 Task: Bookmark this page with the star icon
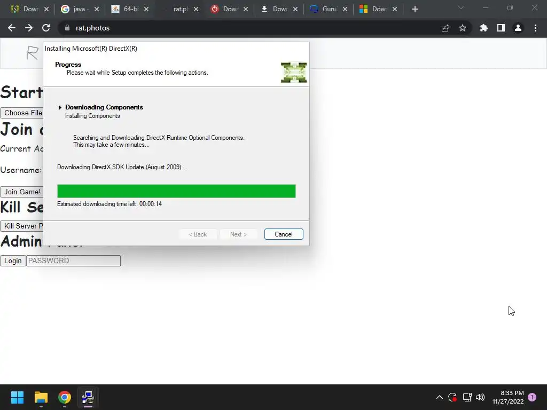463,28
